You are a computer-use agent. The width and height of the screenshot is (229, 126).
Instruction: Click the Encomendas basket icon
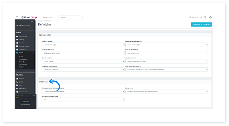coord(17,36)
